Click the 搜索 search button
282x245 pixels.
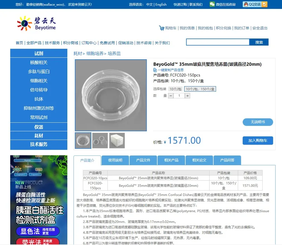(259, 42)
